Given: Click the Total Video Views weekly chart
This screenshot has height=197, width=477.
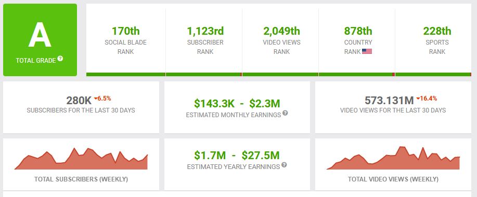Looking at the screenshot, I should click(x=393, y=158).
